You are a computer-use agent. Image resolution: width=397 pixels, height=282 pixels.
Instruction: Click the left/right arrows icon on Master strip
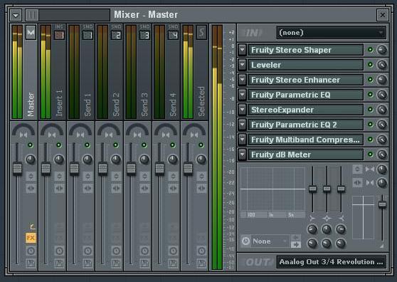point(31,188)
